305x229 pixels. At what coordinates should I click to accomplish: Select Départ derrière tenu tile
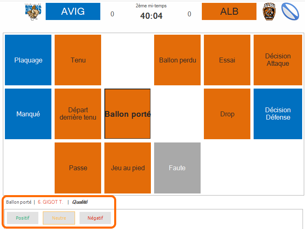tap(78, 114)
